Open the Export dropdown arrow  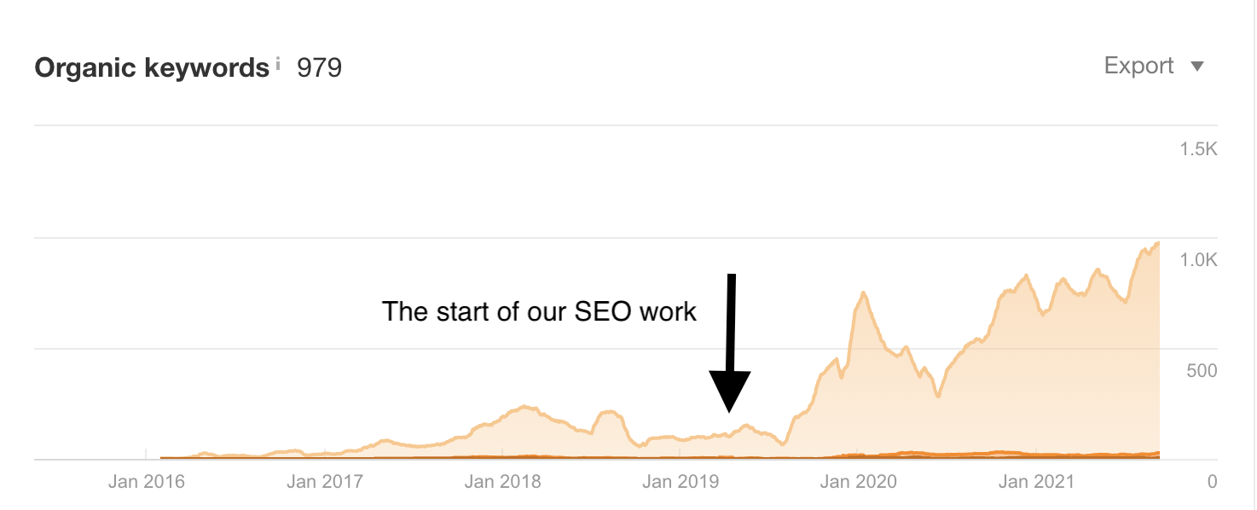(1196, 67)
